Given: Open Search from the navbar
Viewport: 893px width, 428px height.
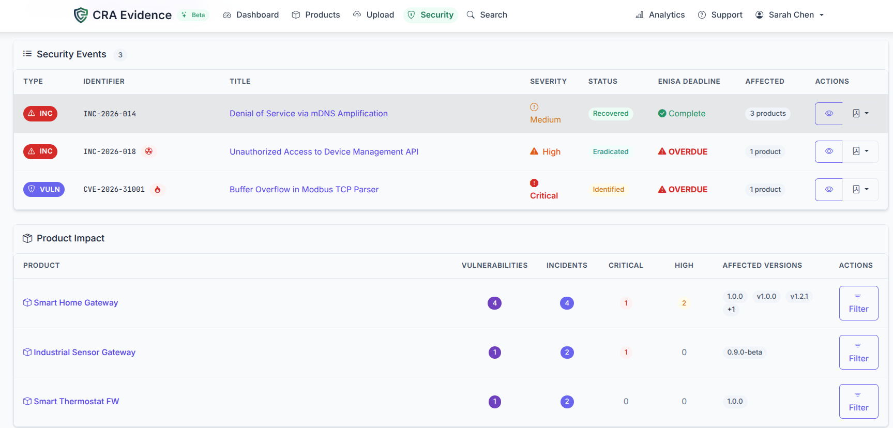Looking at the screenshot, I should (x=487, y=15).
